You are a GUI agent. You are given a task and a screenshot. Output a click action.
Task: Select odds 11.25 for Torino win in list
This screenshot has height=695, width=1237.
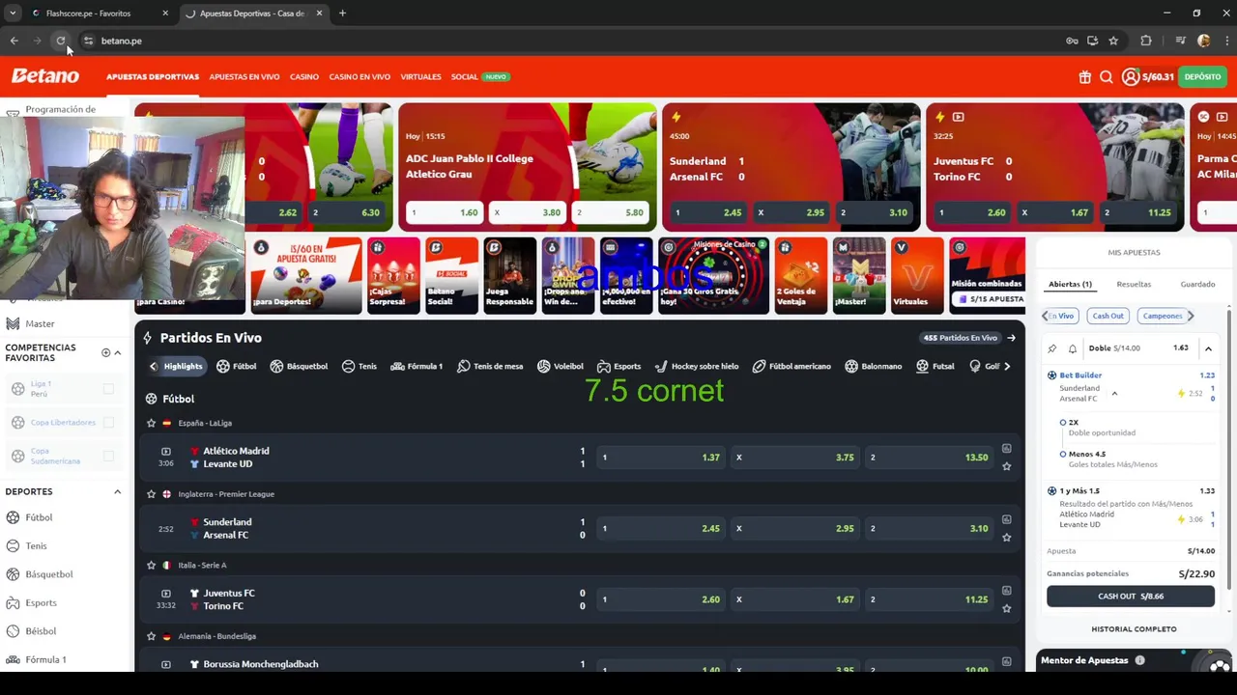[930, 599]
